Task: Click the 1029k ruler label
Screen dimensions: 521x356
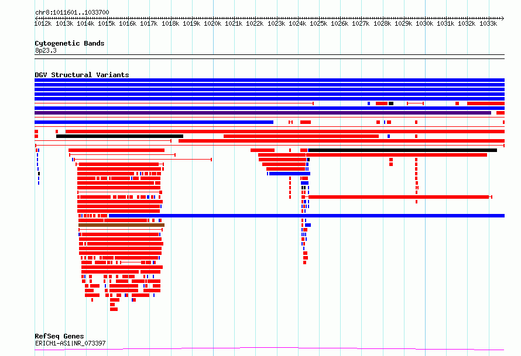Action: coord(403,23)
